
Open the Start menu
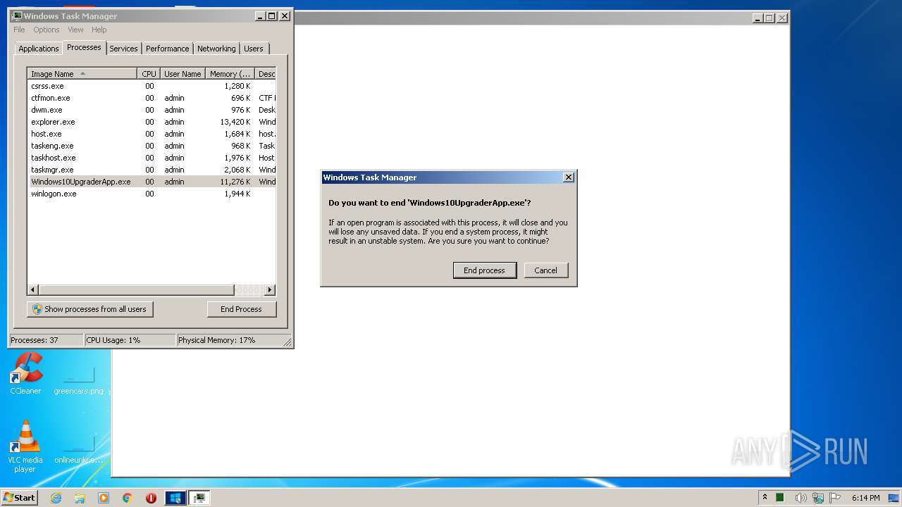point(19,498)
